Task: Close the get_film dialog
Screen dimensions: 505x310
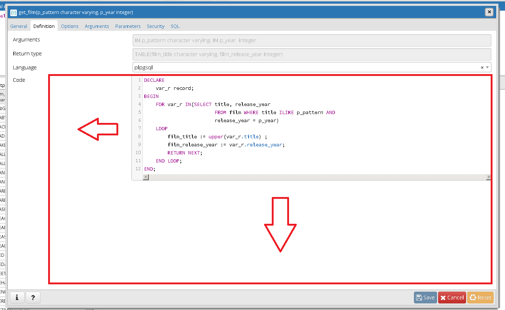Action: pos(489,12)
